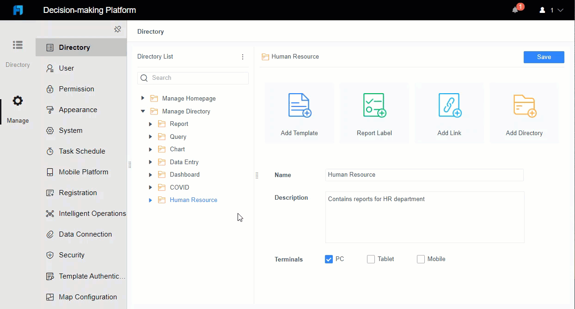Enable the Tablet terminal checkbox
This screenshot has height=309, width=575.
(370, 259)
